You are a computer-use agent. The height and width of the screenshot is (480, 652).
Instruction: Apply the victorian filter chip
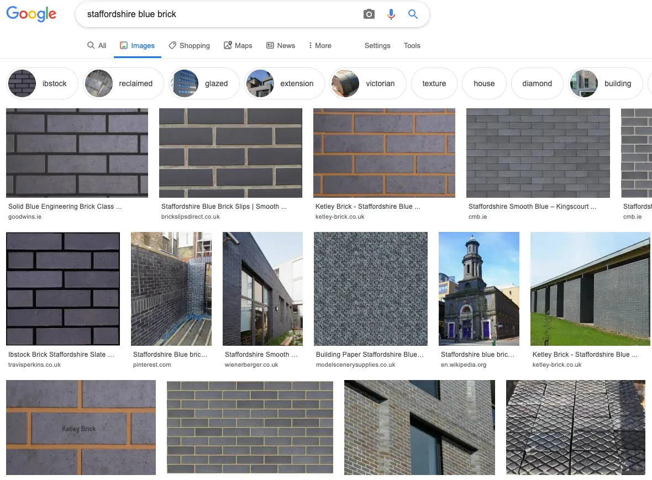coord(367,83)
